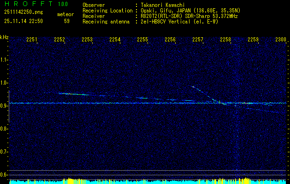
Task: Click the Observer label
Action: pyautogui.click(x=94, y=5)
